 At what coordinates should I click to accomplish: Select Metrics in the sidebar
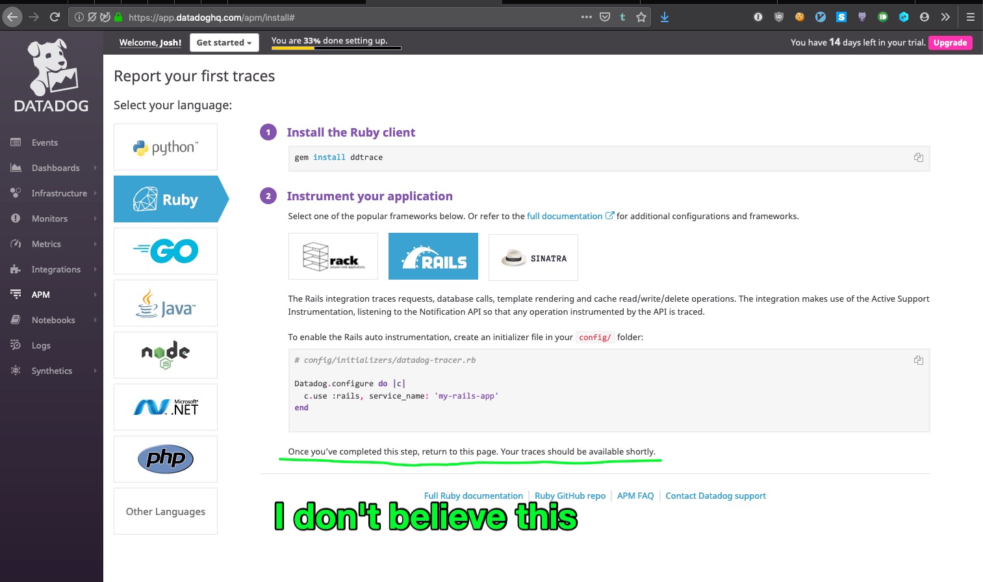tap(46, 244)
